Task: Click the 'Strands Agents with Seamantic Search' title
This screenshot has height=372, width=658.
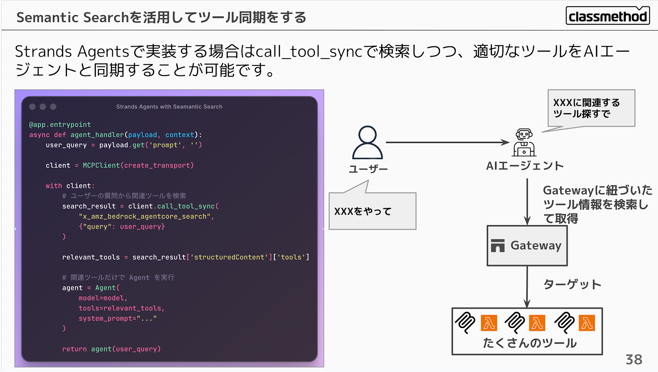Action: (x=169, y=107)
